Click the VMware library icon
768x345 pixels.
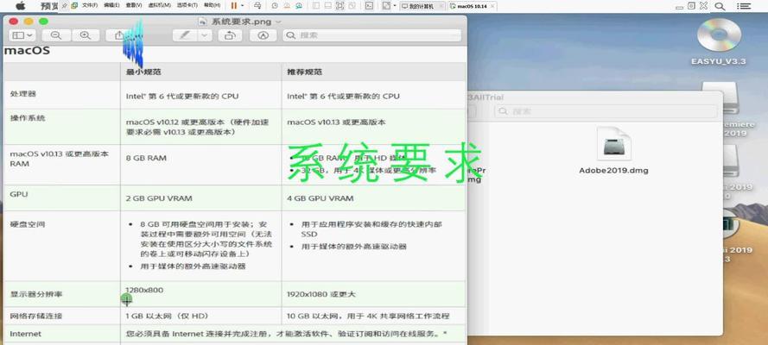[316, 5]
